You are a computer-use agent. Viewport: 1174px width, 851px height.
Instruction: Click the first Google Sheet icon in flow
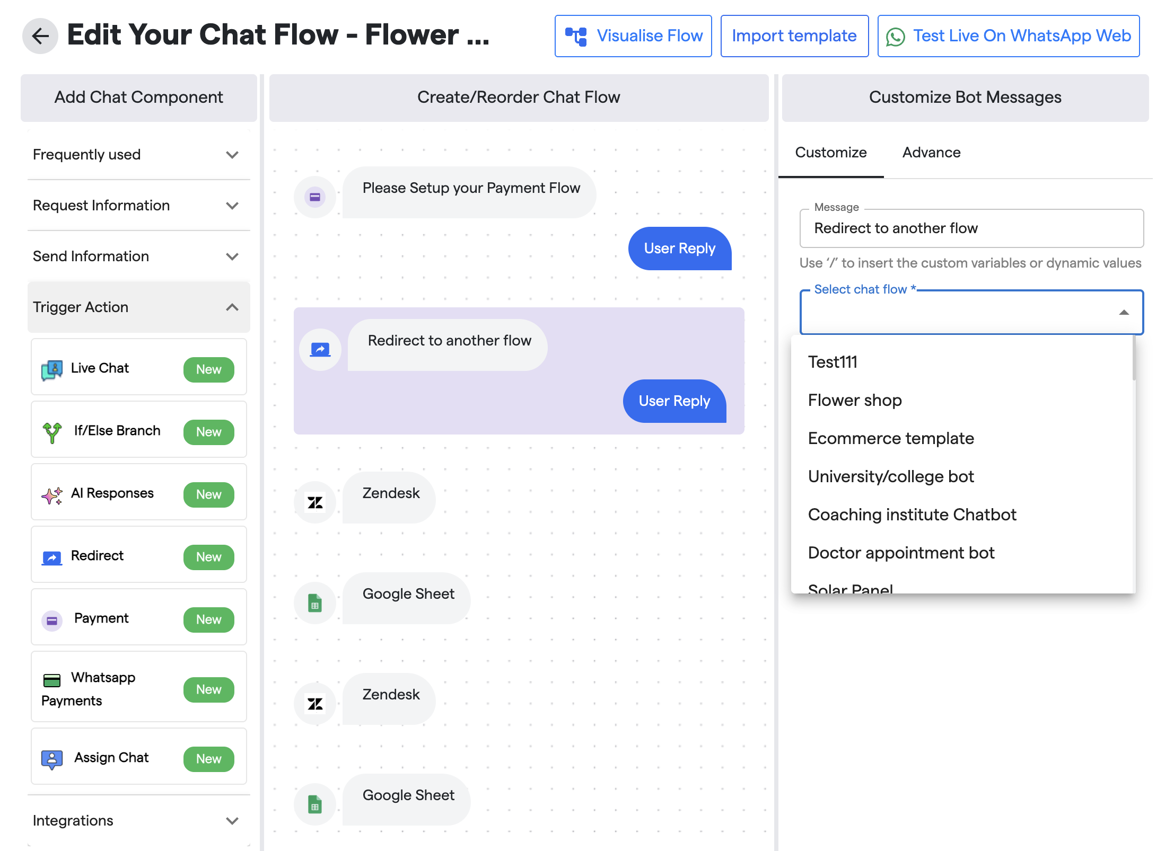pyautogui.click(x=315, y=603)
